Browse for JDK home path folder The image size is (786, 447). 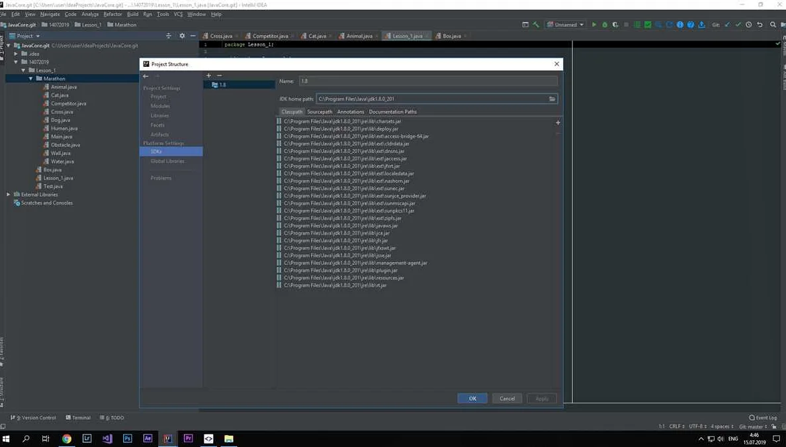pyautogui.click(x=552, y=99)
